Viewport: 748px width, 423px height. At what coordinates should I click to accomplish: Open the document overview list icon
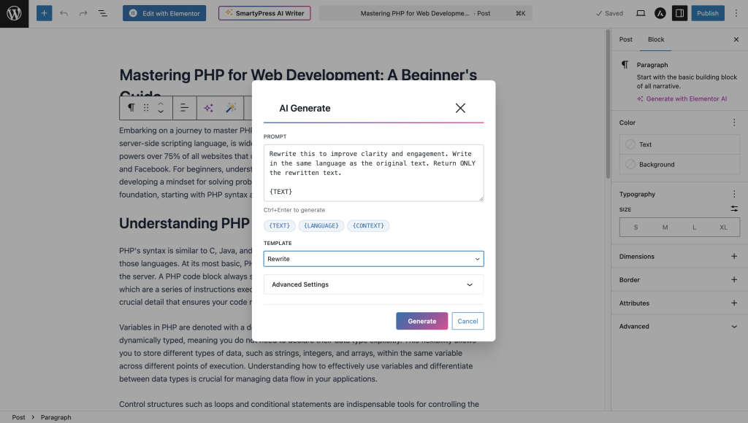pyautogui.click(x=102, y=12)
